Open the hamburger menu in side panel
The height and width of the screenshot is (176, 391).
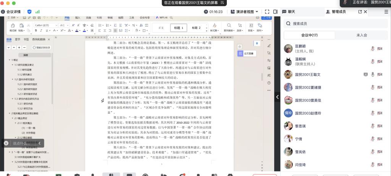point(386,12)
